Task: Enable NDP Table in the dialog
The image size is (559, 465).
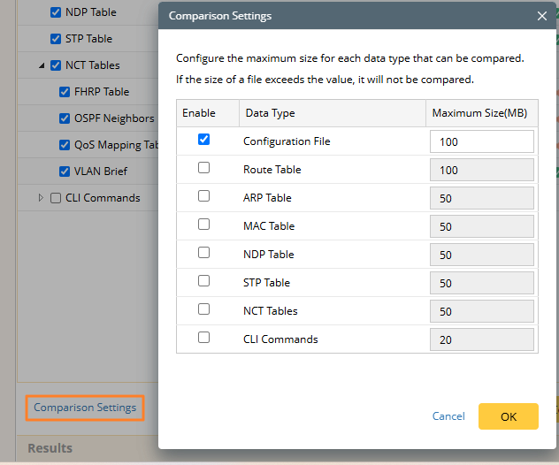Action: click(204, 253)
